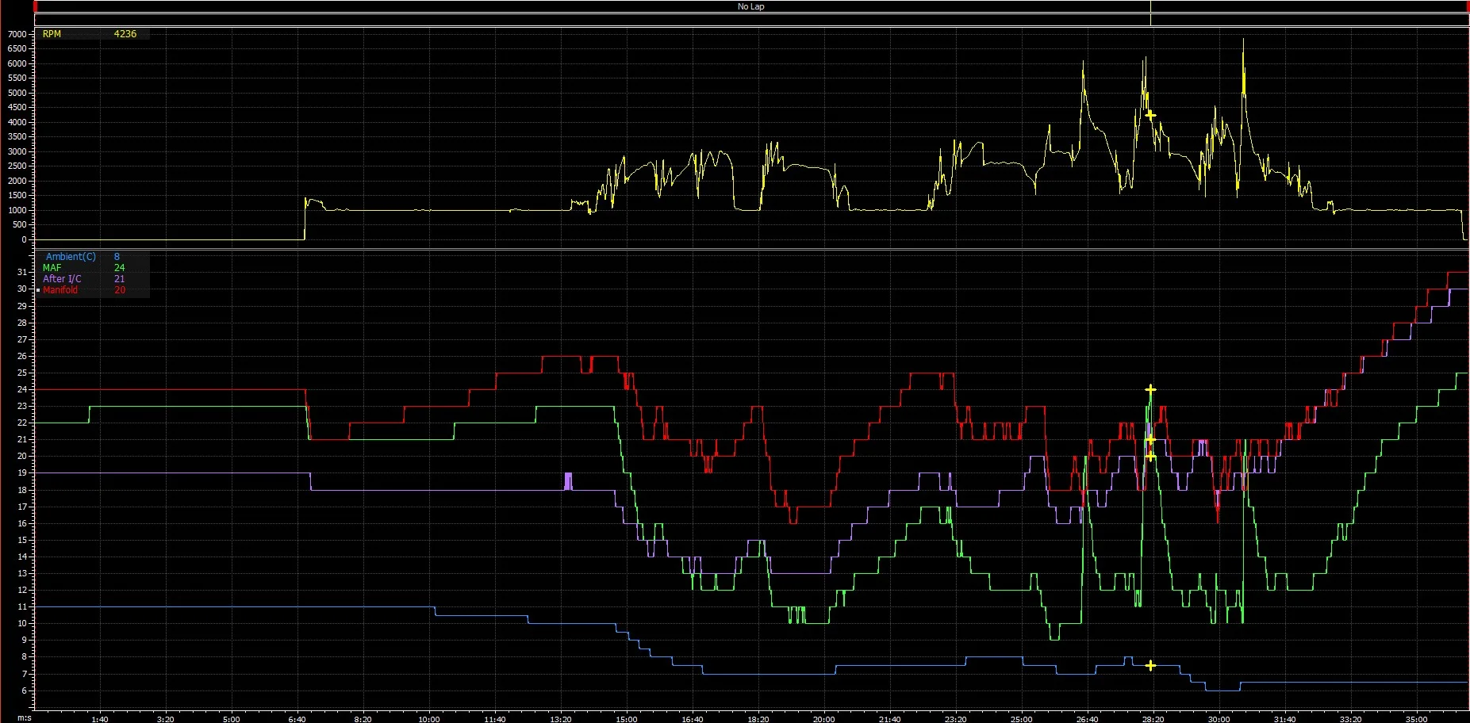Viewport: 1470px width, 723px height.
Task: Select the Ambient(C) channel in the legend
Action: click(x=71, y=257)
